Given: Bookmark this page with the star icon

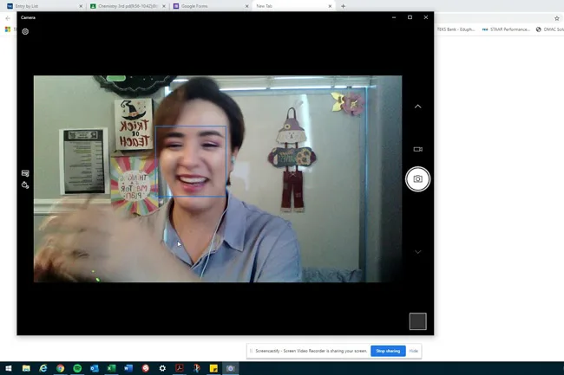Looking at the screenshot, I should click(557, 18).
